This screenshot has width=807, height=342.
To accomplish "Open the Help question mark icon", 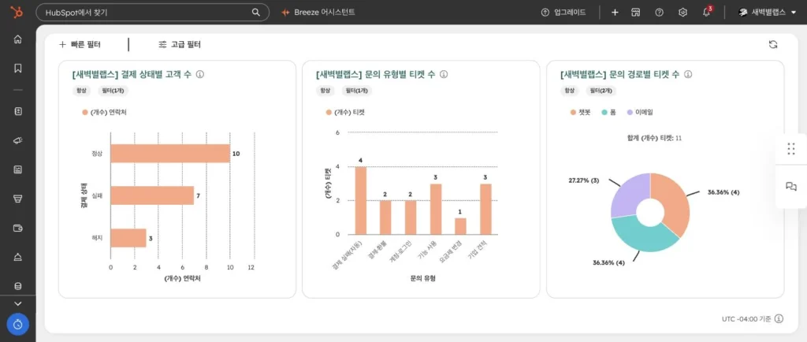I will tap(660, 13).
